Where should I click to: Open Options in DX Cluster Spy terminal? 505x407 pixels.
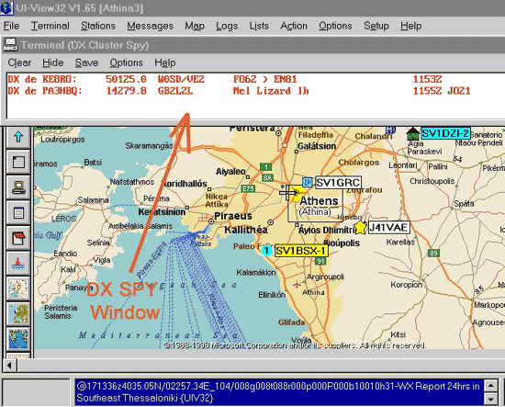click(x=127, y=62)
